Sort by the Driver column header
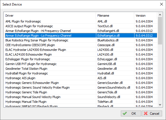This screenshot has height=120, width=166. click(x=50, y=16)
